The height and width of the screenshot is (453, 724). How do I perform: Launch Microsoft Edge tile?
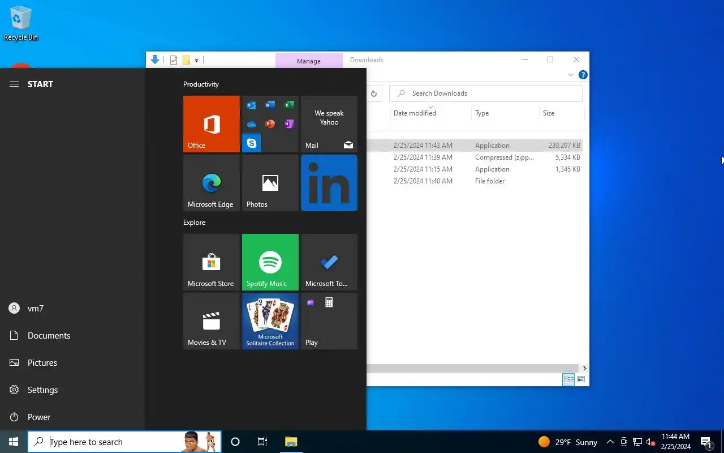pos(212,183)
